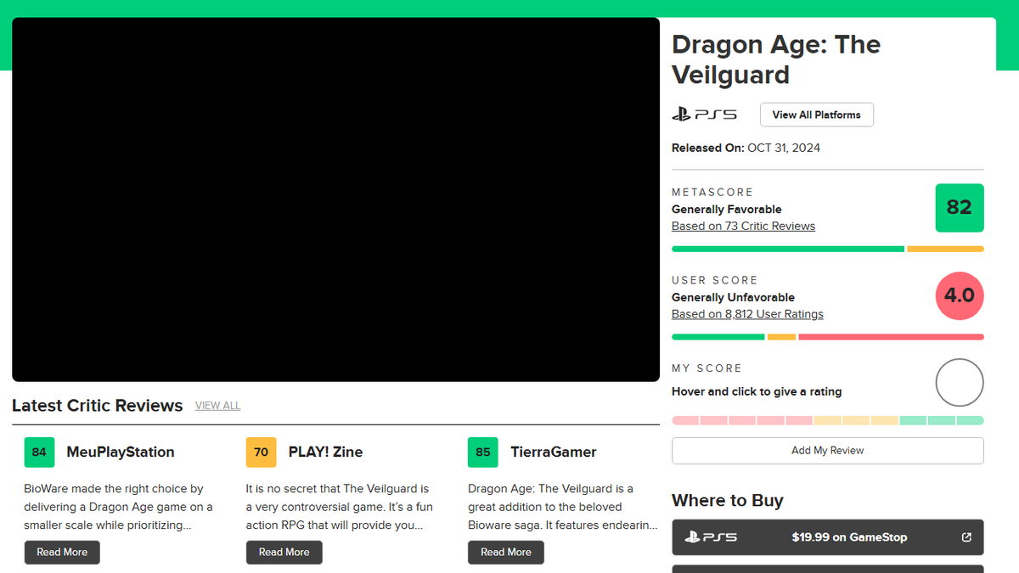1019x573 pixels.
Task: Click the MeuPlayStation review excerpt text
Action: 119,507
